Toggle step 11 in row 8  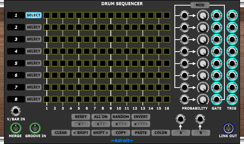tap(127, 99)
